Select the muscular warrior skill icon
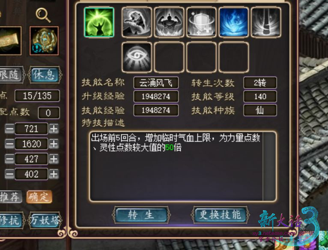This screenshot has height=250, width=328. 169,22
